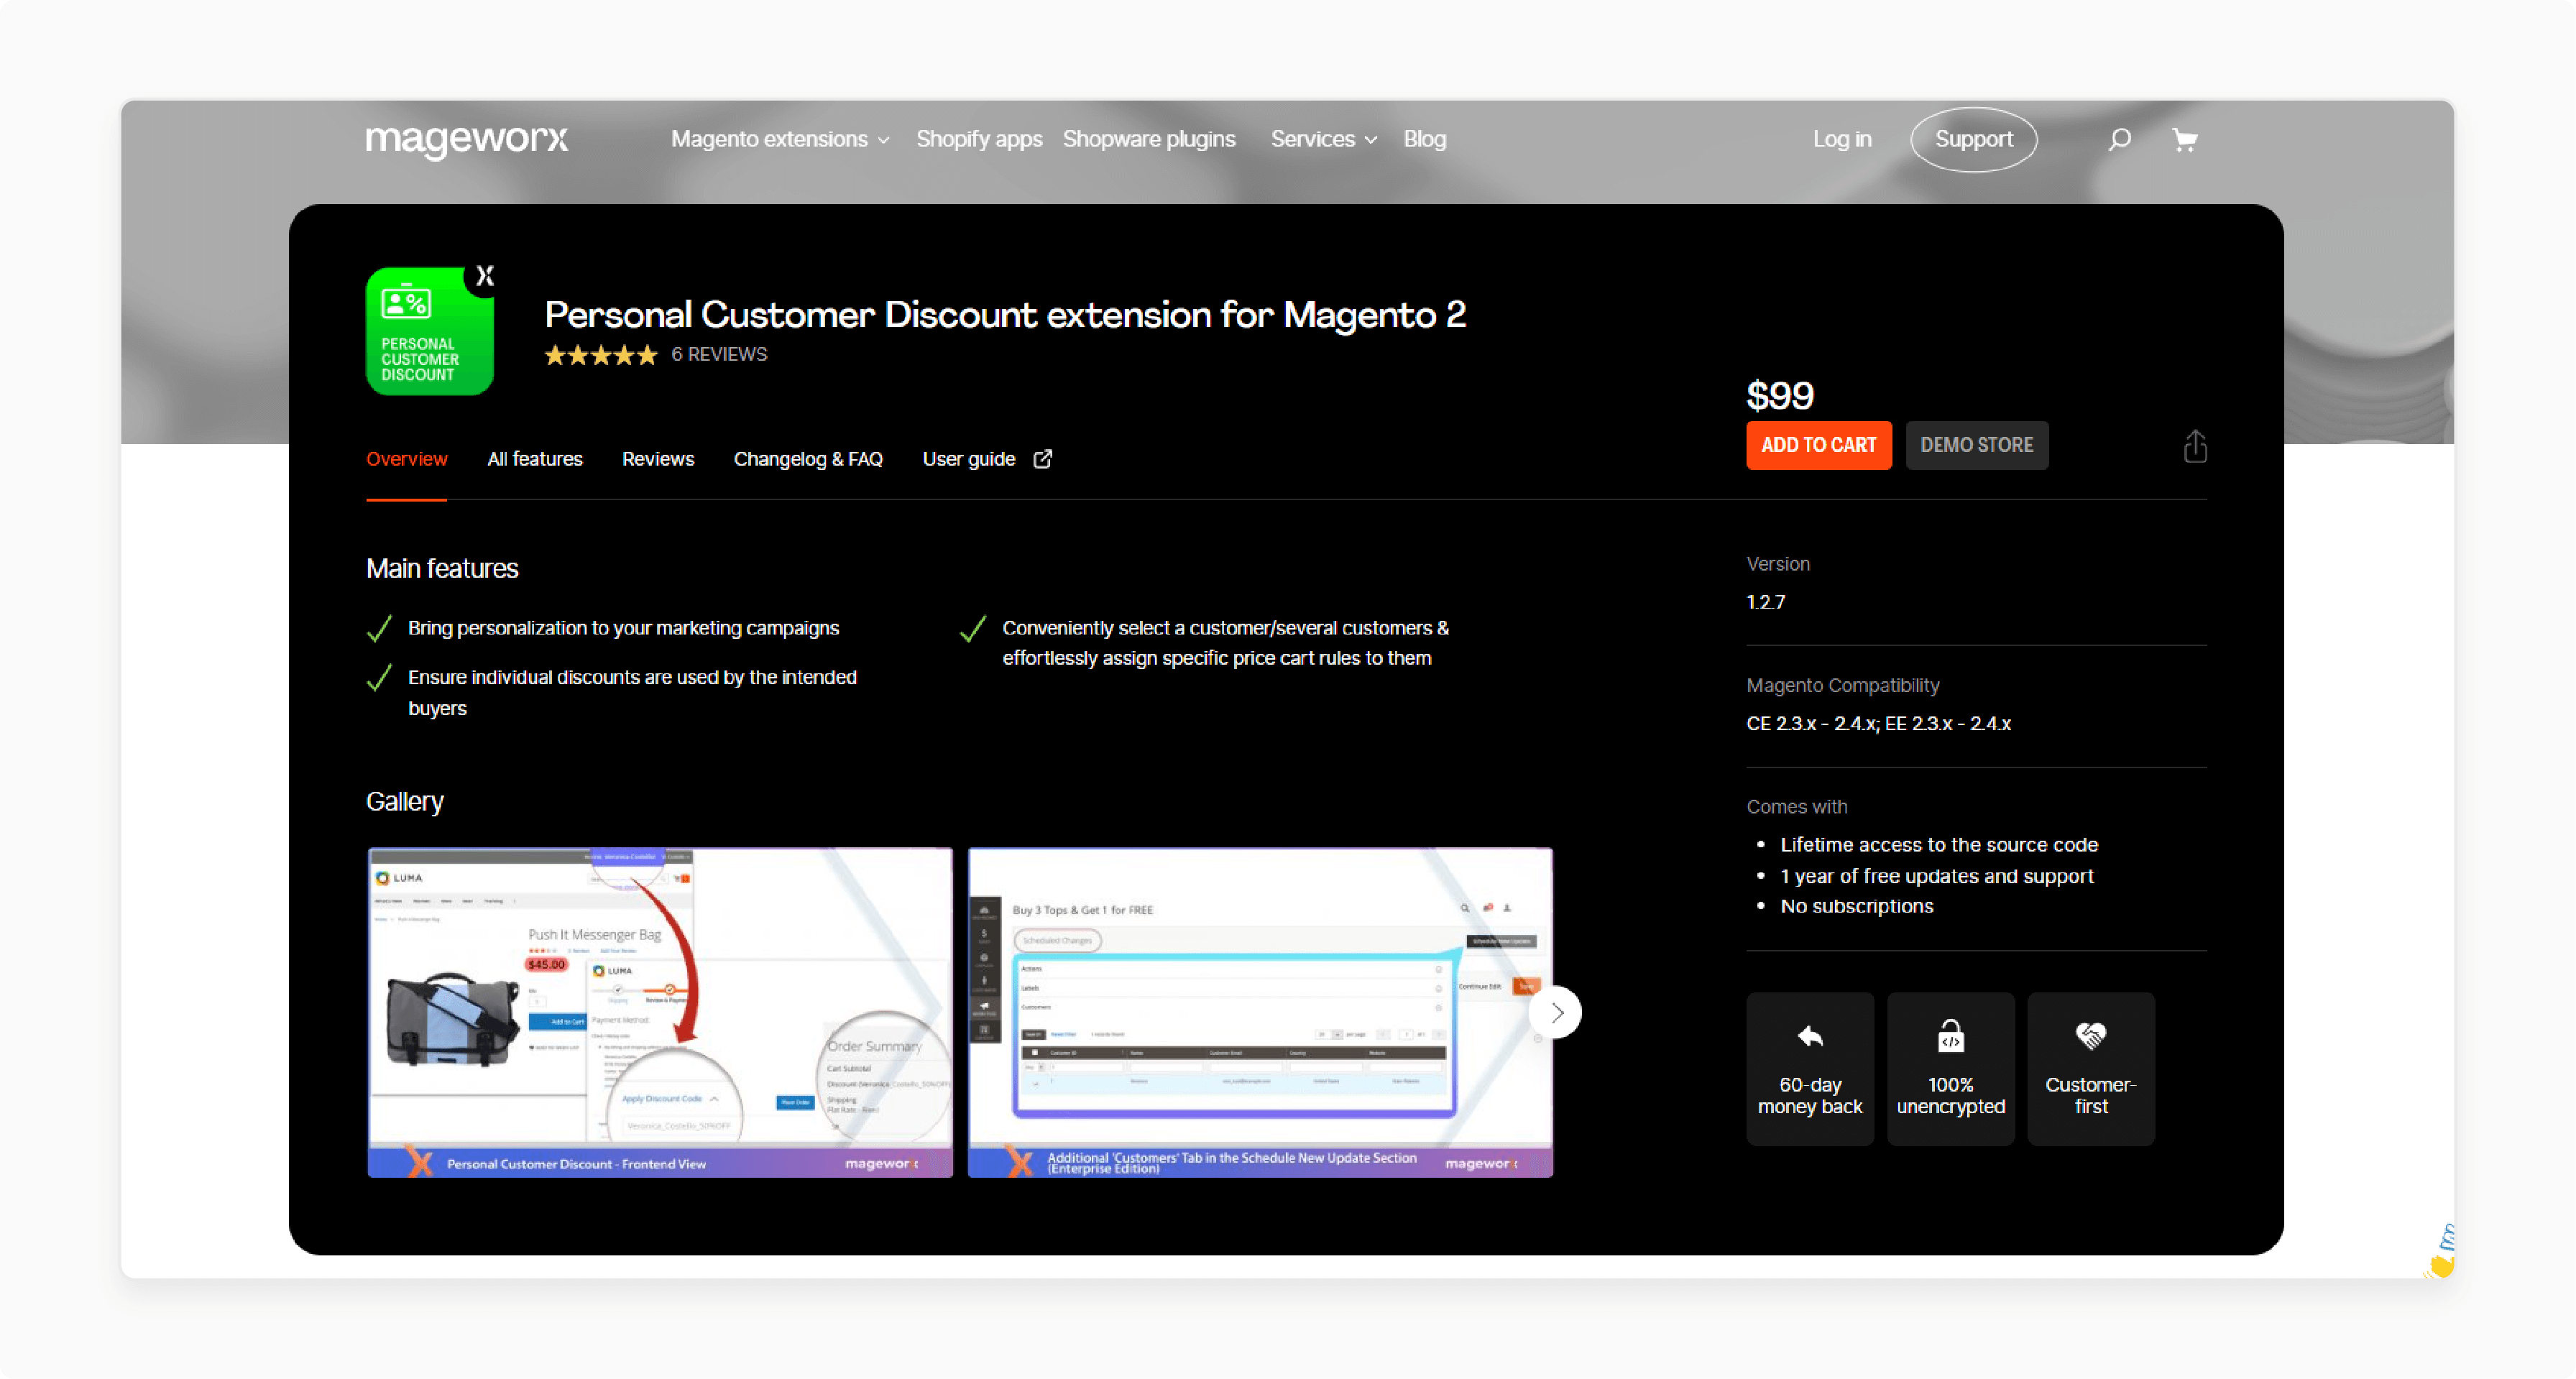Open the DEMO STORE button
This screenshot has width=2576, height=1379.
tap(1977, 446)
